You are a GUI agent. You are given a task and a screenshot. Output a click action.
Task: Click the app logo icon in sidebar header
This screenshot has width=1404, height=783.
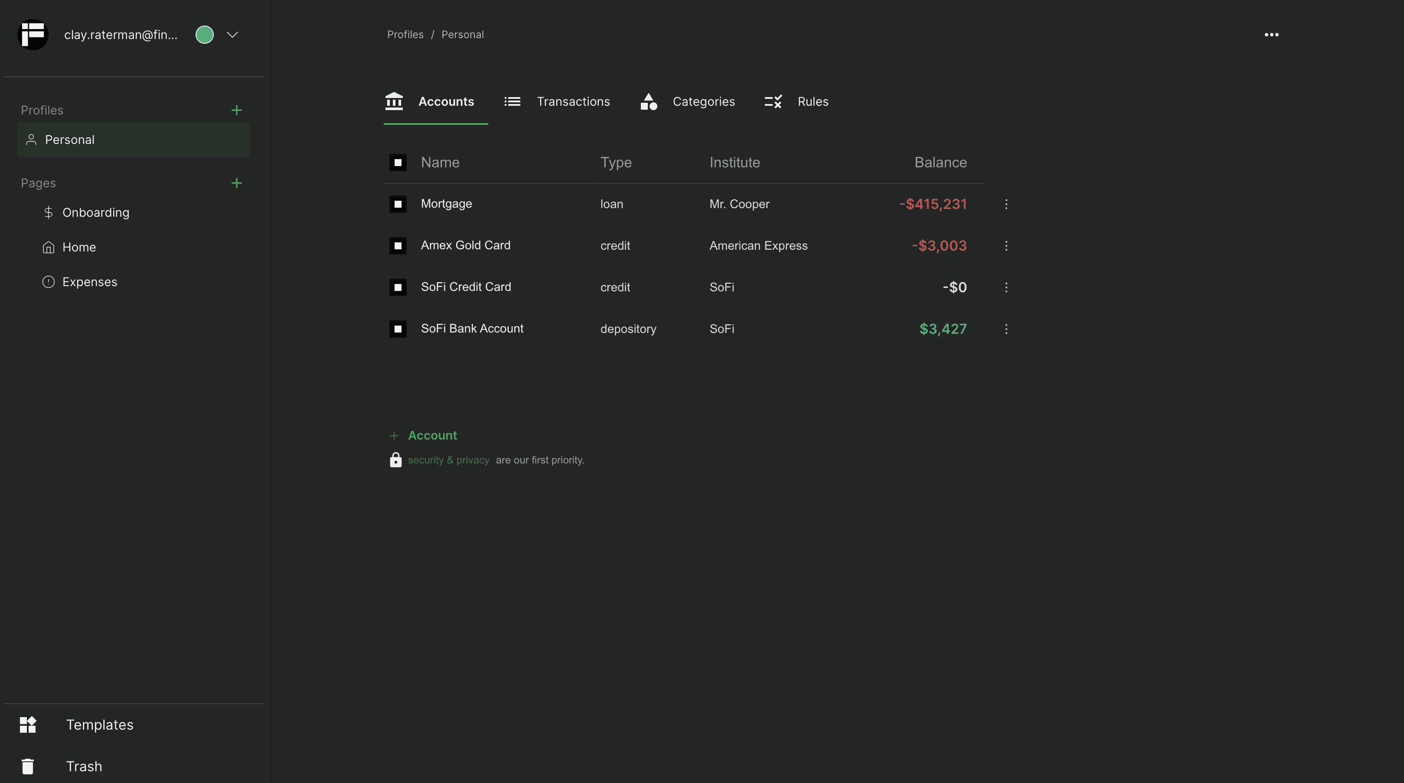(33, 35)
